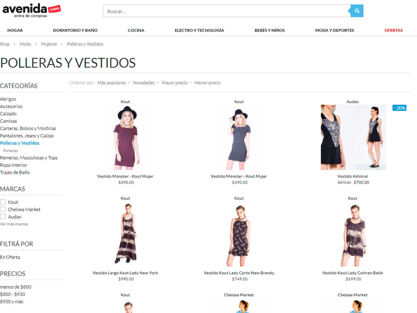
Task: Click the crossed-out $875.00 price
Action: click(344, 182)
